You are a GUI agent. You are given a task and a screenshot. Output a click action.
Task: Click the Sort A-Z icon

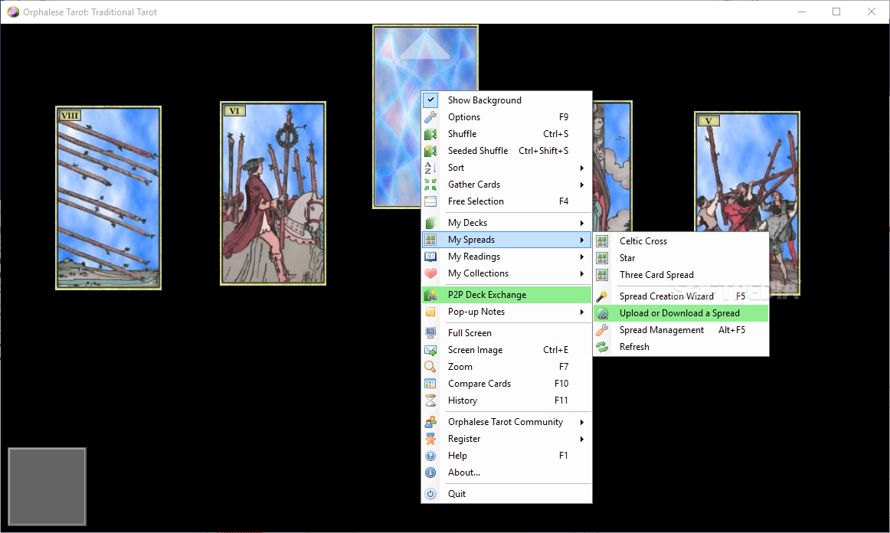tap(430, 168)
